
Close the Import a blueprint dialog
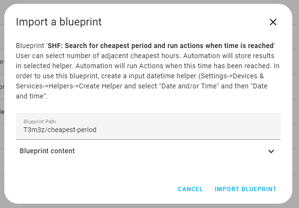tap(273, 22)
